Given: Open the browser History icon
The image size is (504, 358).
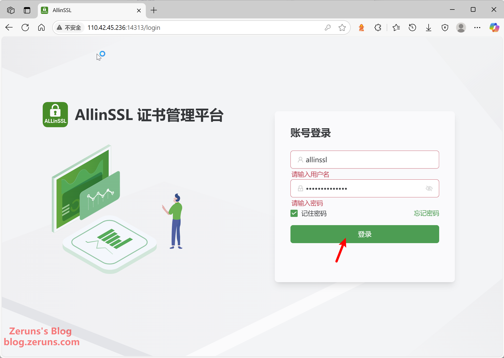Looking at the screenshot, I should 412,27.
